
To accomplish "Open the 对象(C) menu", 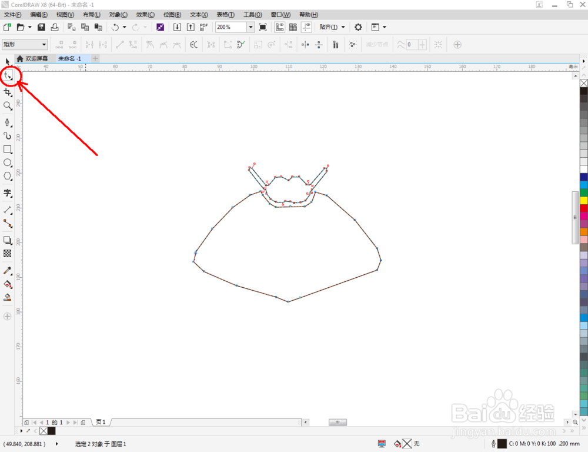I will (x=118, y=15).
